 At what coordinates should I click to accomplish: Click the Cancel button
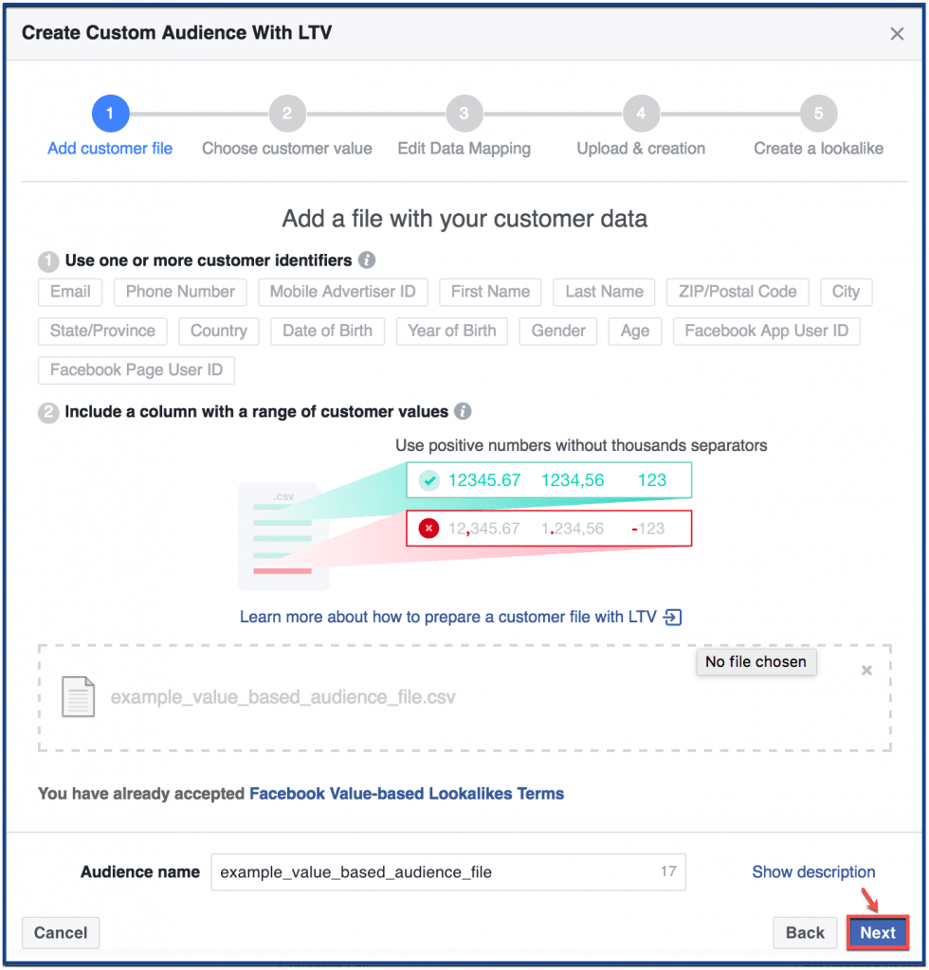[61, 932]
